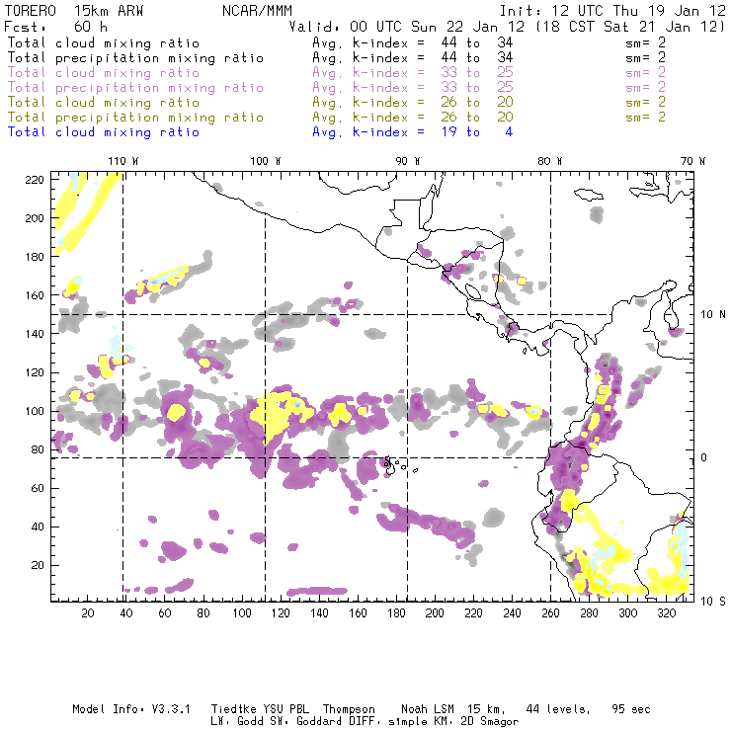The image size is (731, 731).
Task: Click the 'Tiedtke' scheme label in footer
Action: [x=234, y=709]
